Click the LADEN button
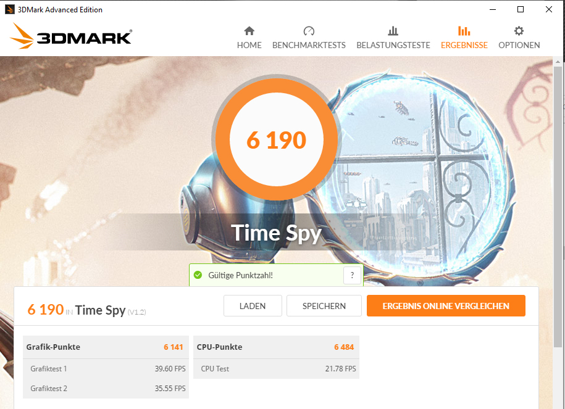Viewport: 565px width, 409px height. click(x=253, y=306)
